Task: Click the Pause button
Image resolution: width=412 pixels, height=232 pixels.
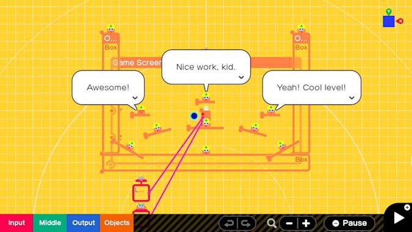Action: point(350,223)
